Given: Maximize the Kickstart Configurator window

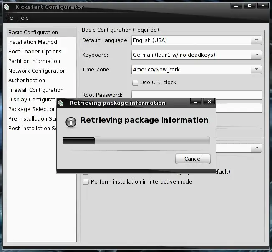Looking at the screenshot, I should coord(249,6).
